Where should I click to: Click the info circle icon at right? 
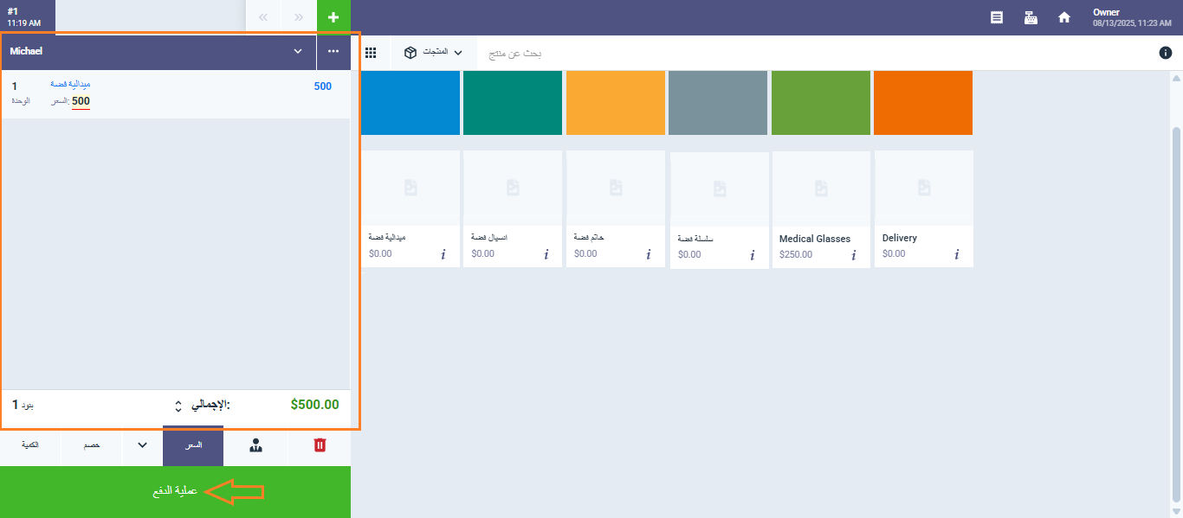1166,53
